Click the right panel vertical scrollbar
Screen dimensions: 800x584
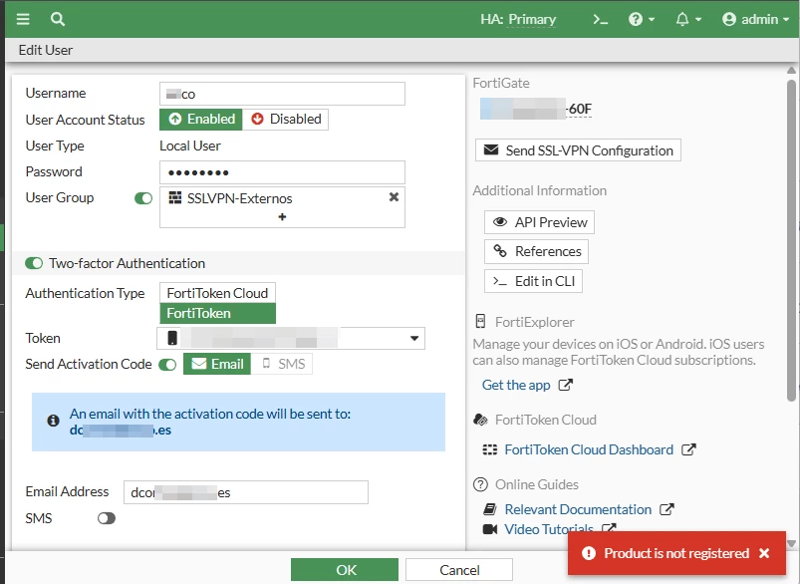[791, 240]
